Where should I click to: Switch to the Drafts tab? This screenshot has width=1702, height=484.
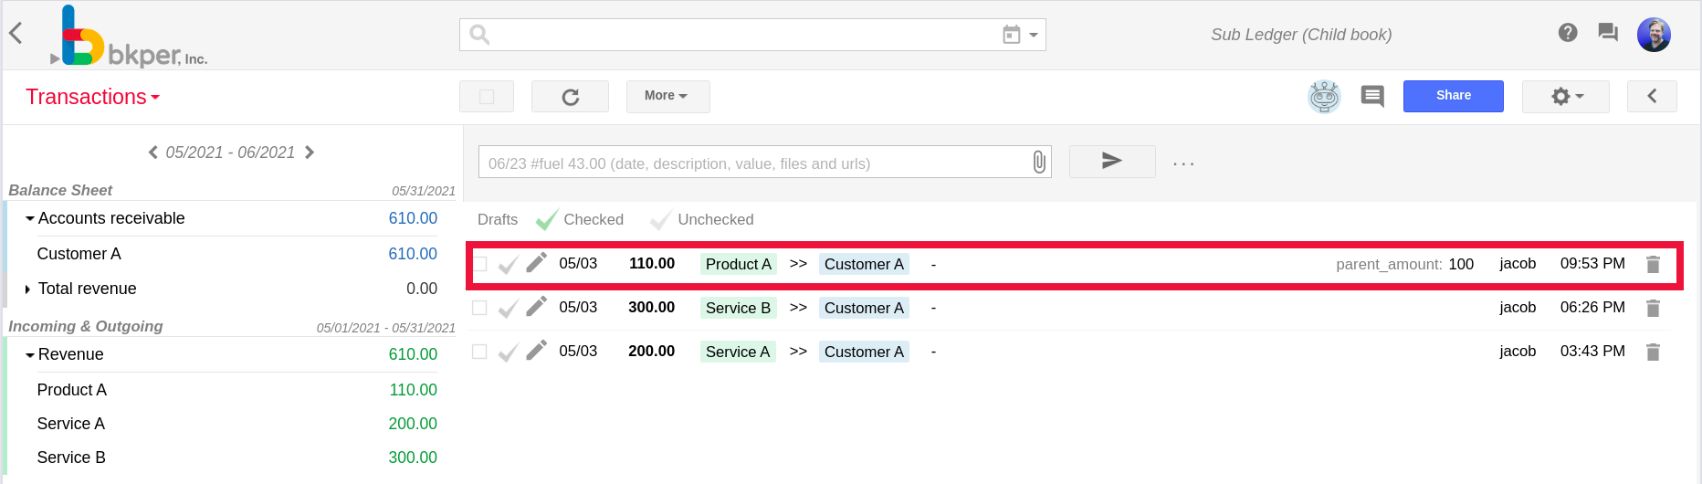[x=498, y=220]
